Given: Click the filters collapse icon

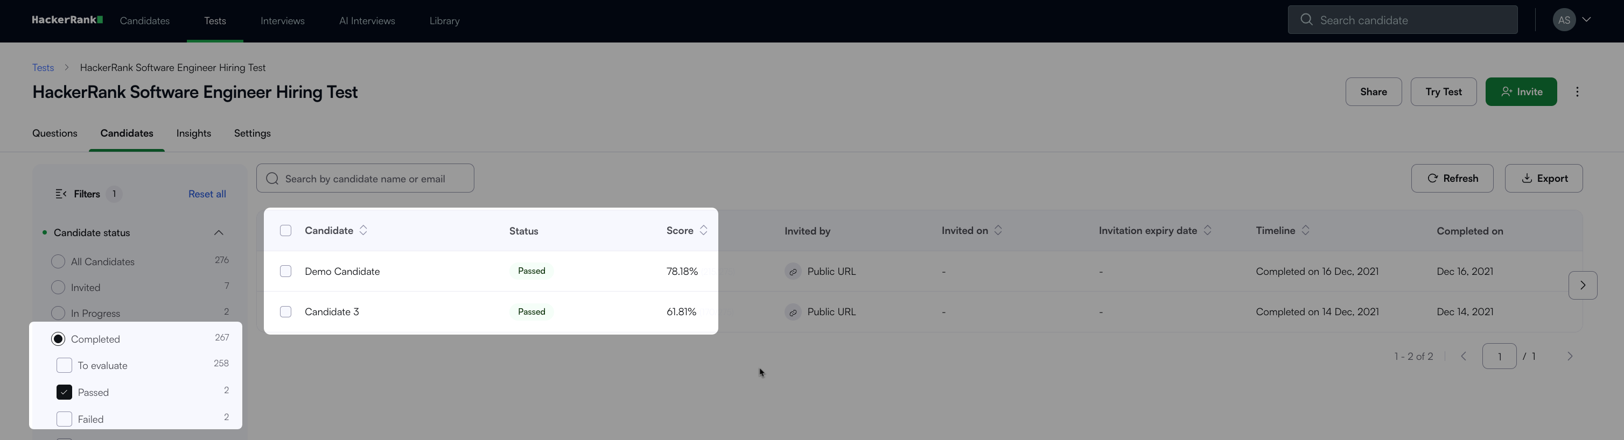Looking at the screenshot, I should tap(61, 194).
